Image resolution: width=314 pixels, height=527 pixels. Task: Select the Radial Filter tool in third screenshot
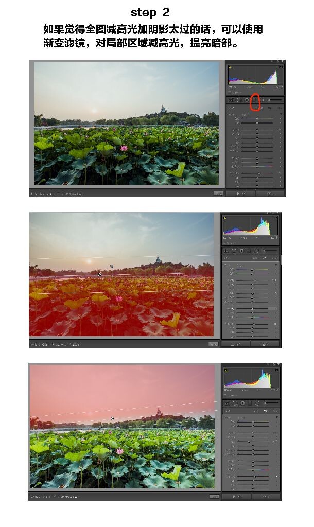coord(257,403)
